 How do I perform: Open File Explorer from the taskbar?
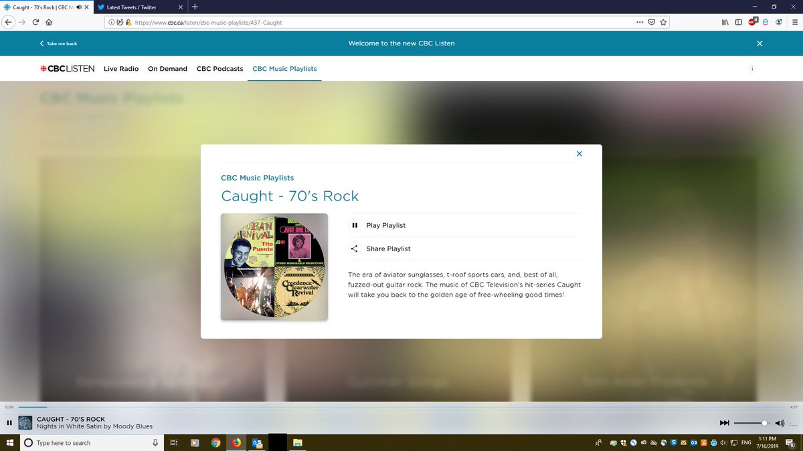(x=298, y=442)
